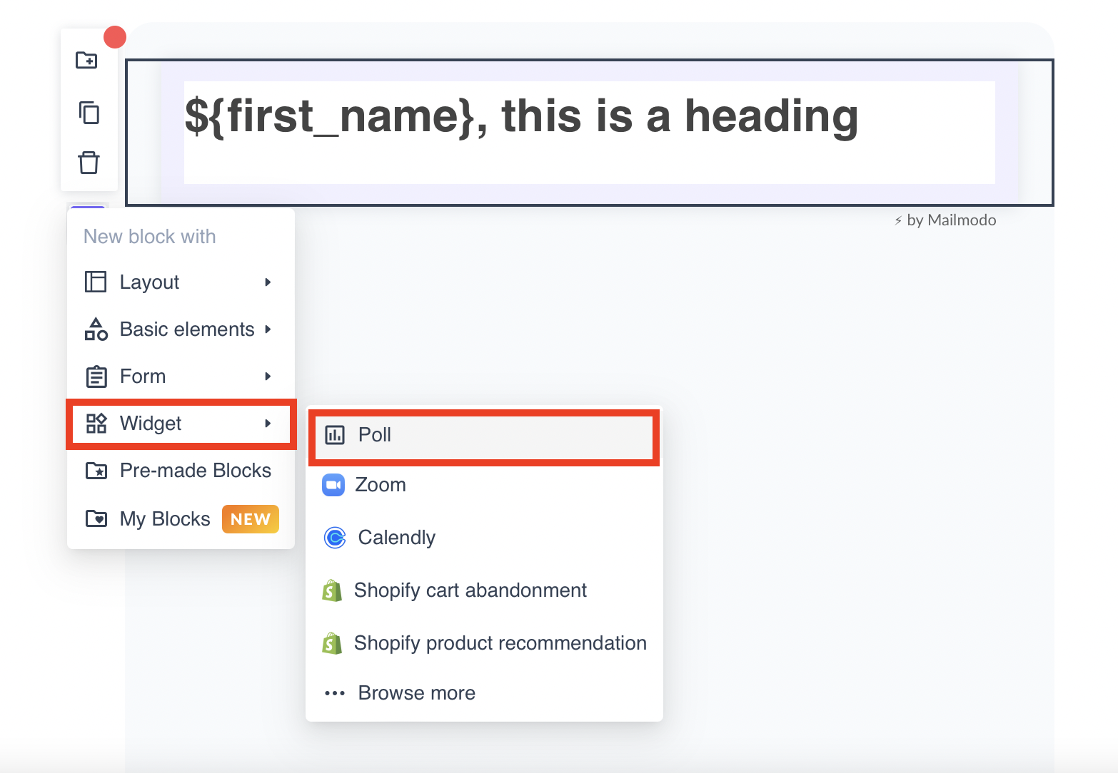Viewport: 1118px width, 773px height.
Task: Click the 'by Mailmodo' link
Action: pyautogui.click(x=945, y=220)
